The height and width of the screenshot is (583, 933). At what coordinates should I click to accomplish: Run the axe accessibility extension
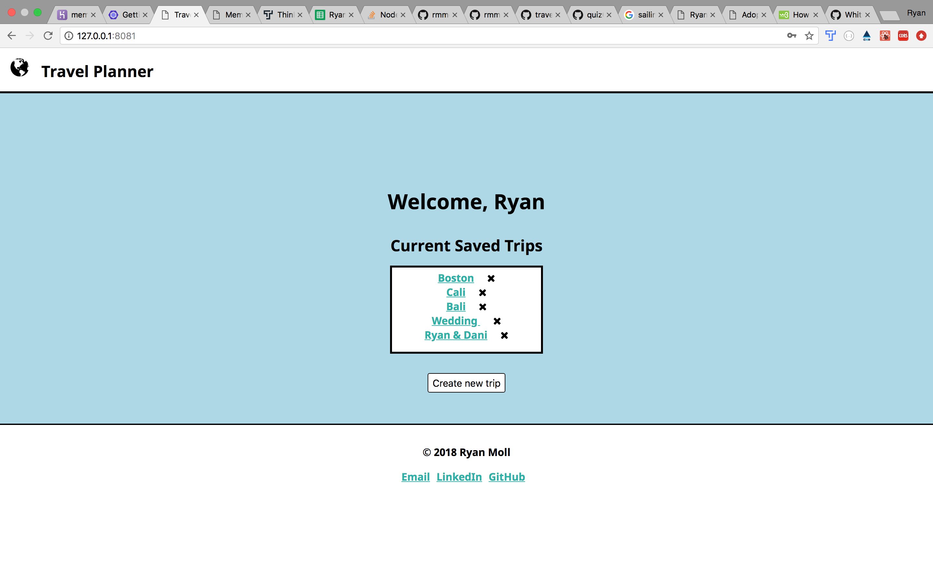tap(866, 36)
